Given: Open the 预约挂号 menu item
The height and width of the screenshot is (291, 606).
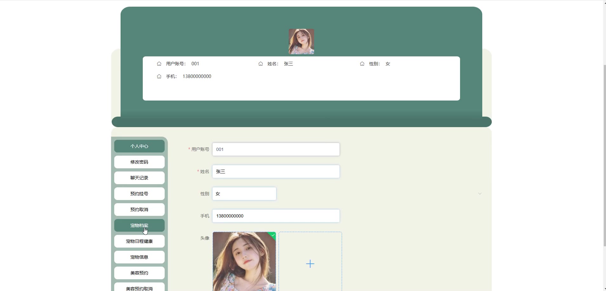Looking at the screenshot, I should click(x=139, y=194).
